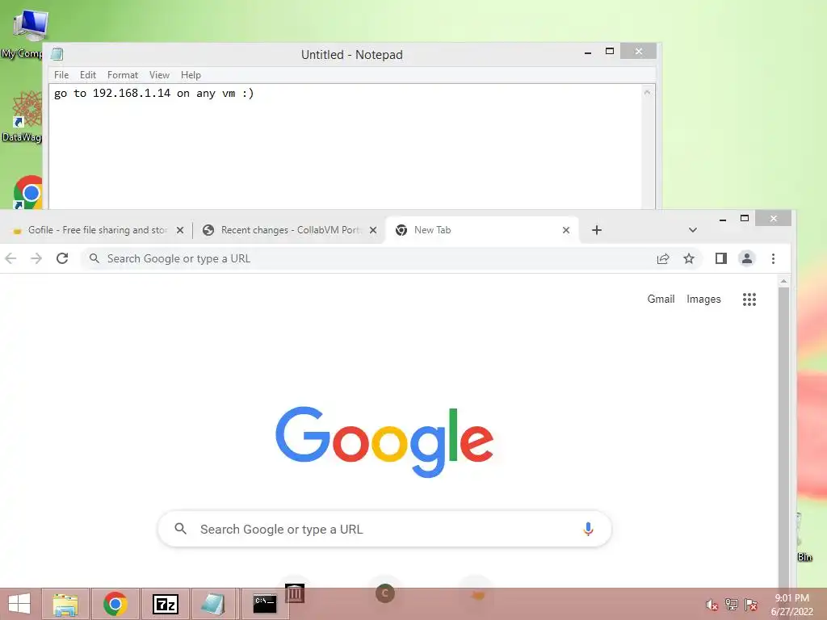This screenshot has width=827, height=620.
Task: Open File Explorer from the taskbar
Action: [x=65, y=604]
